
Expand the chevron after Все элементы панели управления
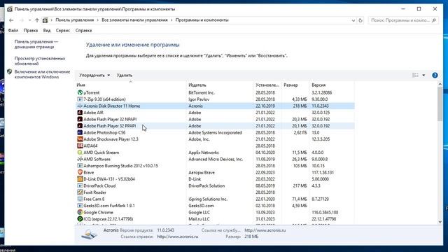[171, 20]
